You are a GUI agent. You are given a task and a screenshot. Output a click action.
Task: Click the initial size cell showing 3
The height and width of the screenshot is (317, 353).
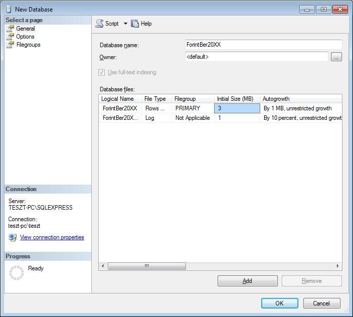(237, 108)
